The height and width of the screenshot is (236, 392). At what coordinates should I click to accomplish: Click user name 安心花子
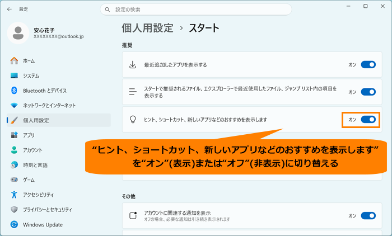(x=44, y=30)
